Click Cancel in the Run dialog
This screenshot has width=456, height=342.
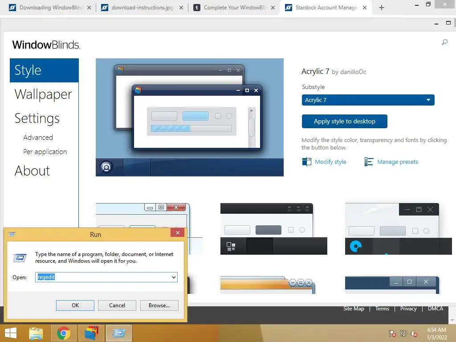tap(117, 305)
